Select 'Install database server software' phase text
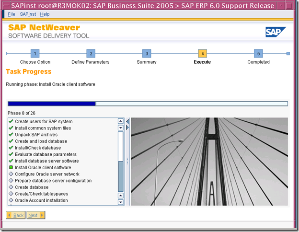The image size is (299, 232). click(x=47, y=161)
